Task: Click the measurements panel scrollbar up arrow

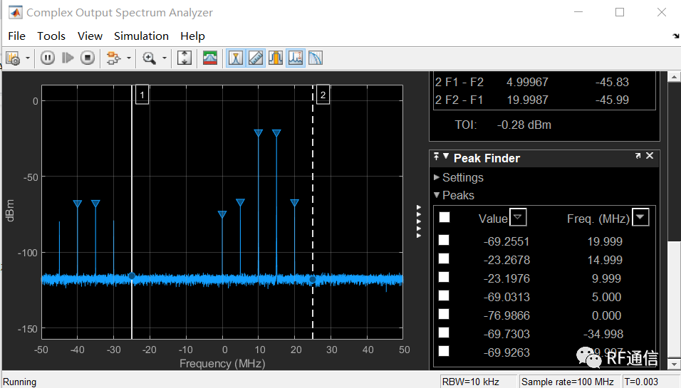Action: point(674,77)
